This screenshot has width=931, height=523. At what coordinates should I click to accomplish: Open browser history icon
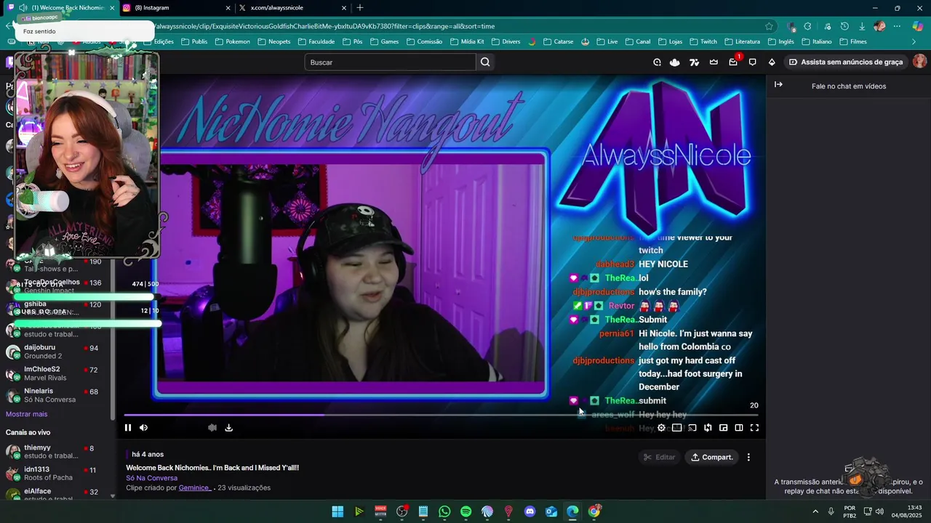844,26
